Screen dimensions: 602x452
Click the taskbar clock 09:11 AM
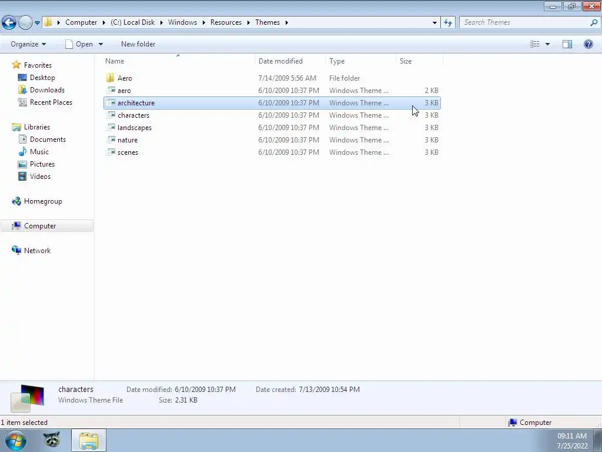pos(572,436)
